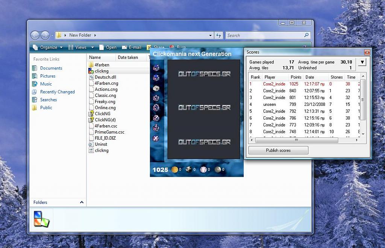Click the white cube icon in Clickomania sidebar
Screen dimensions: 385x248
156,88
